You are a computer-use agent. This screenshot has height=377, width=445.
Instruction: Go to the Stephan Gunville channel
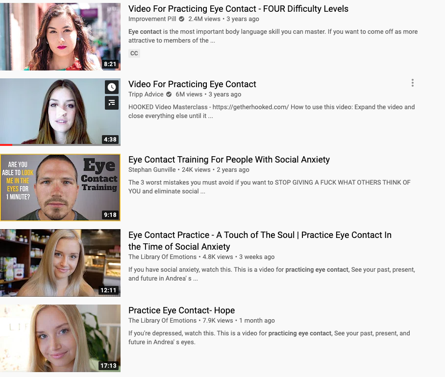(x=152, y=170)
